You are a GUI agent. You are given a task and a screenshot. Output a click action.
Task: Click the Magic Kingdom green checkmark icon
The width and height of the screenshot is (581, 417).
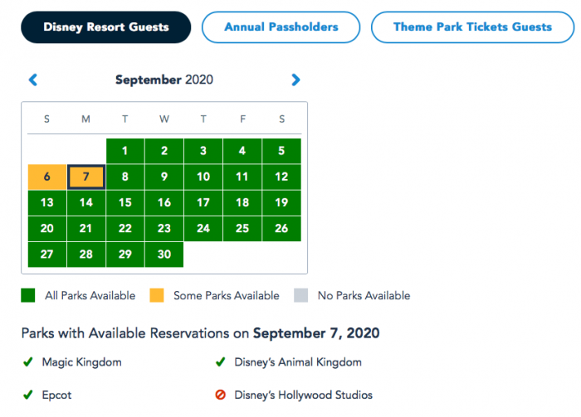tap(28, 362)
